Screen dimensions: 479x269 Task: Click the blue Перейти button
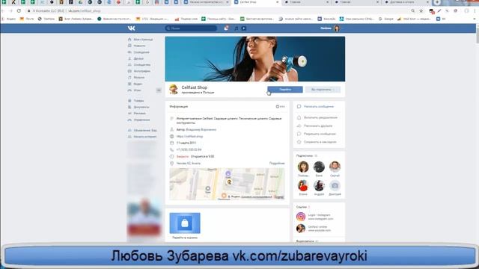pos(285,90)
